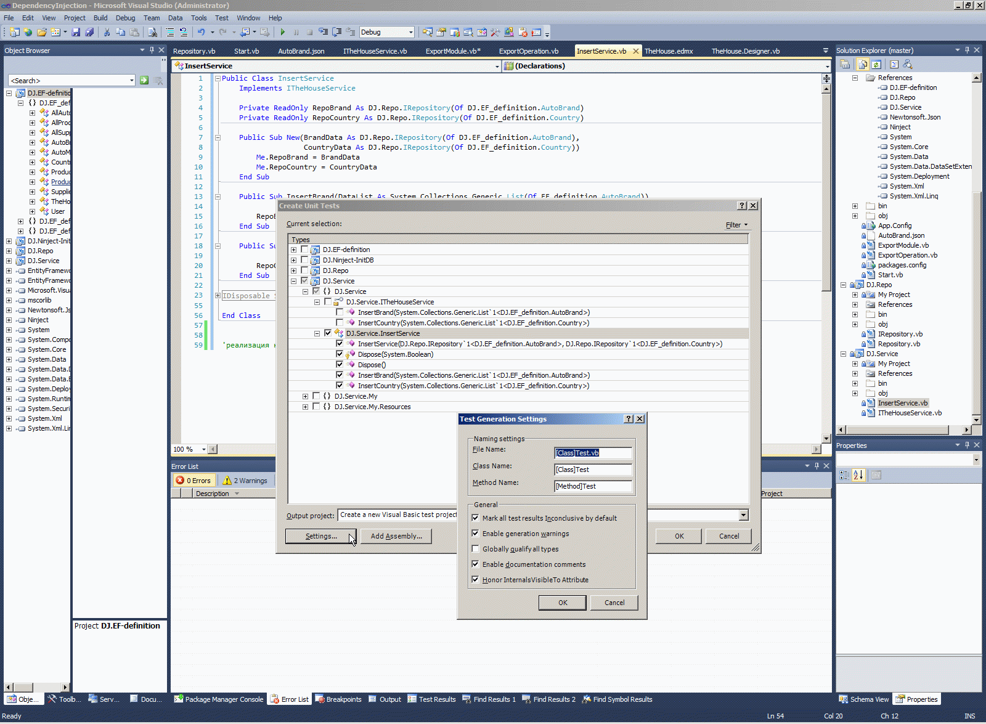Viewport: 986px width, 724px height.
Task: Disable the Enable generation warnings checkbox
Action: tap(475, 534)
